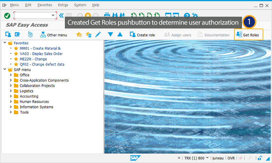Go to last page using toolbar icon

tap(157, 16)
